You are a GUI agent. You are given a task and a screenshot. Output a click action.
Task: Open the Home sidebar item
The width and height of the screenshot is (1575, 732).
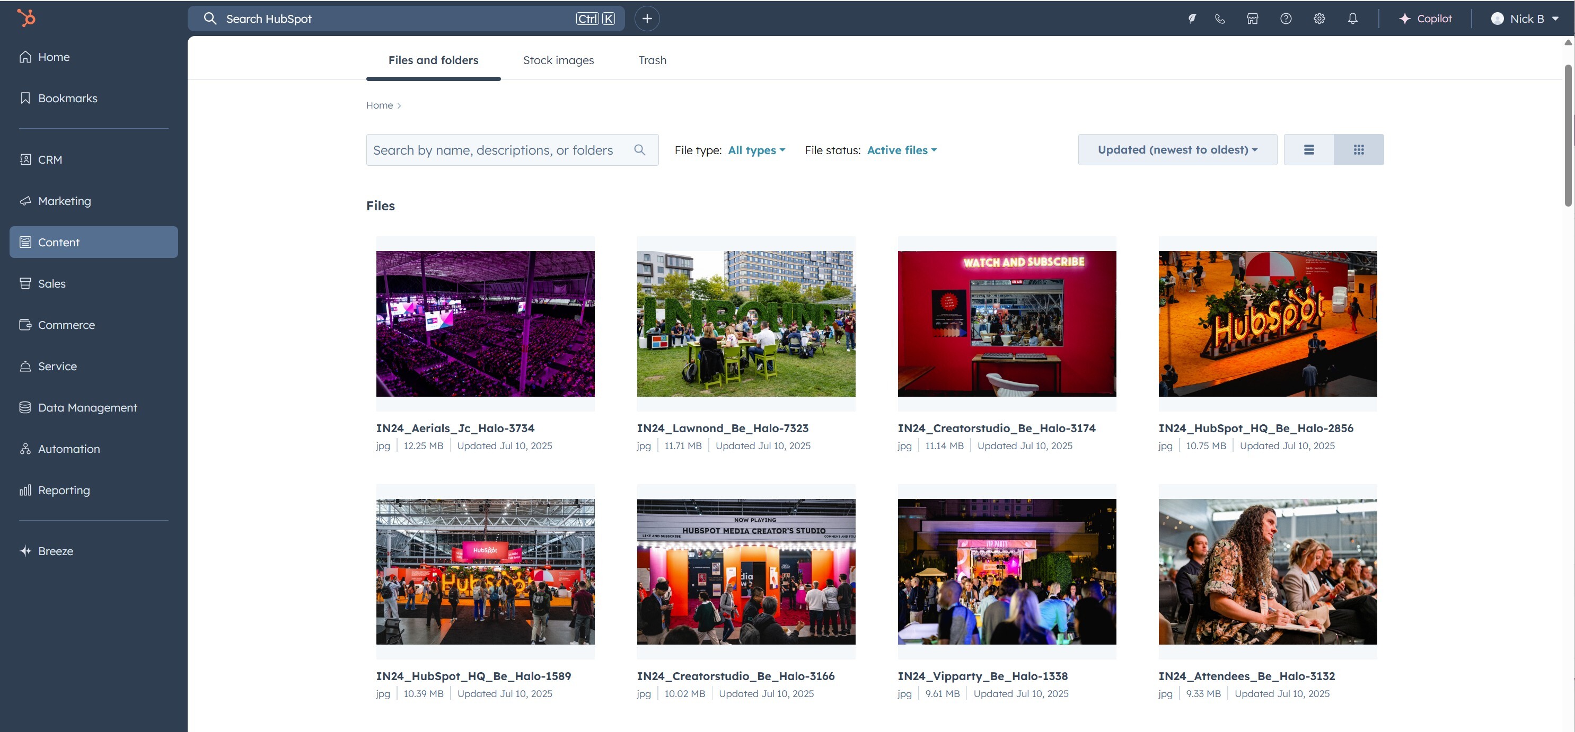93,57
